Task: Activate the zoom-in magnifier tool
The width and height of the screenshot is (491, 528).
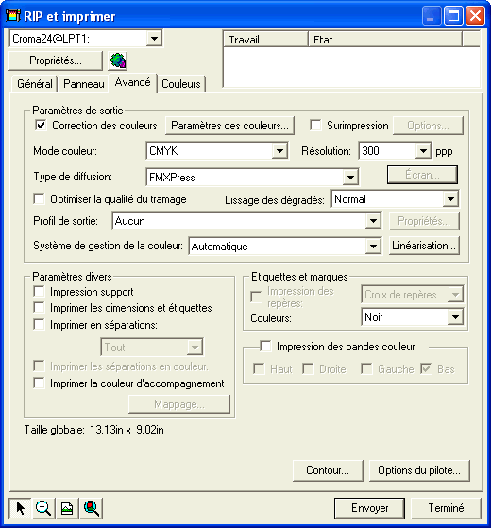Action: 43,508
